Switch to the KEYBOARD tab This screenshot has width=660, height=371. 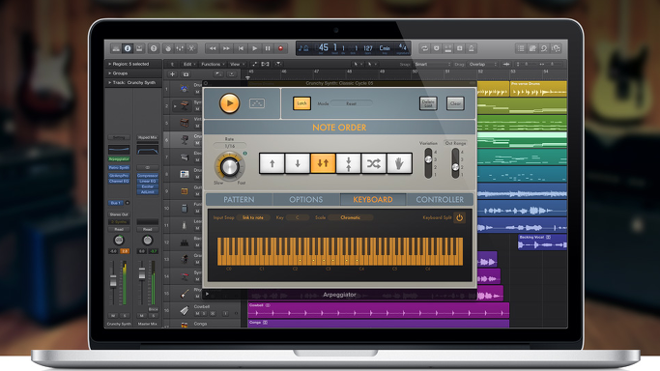[x=373, y=199]
